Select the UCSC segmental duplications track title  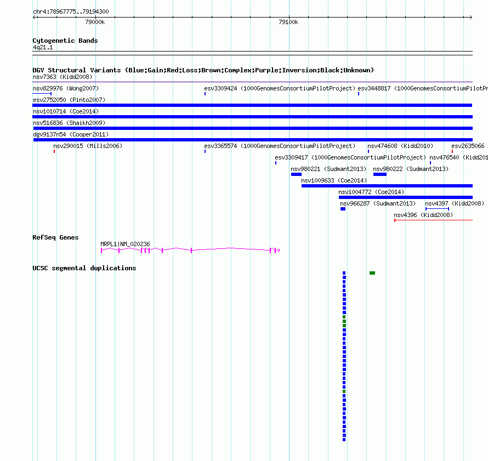point(84,268)
